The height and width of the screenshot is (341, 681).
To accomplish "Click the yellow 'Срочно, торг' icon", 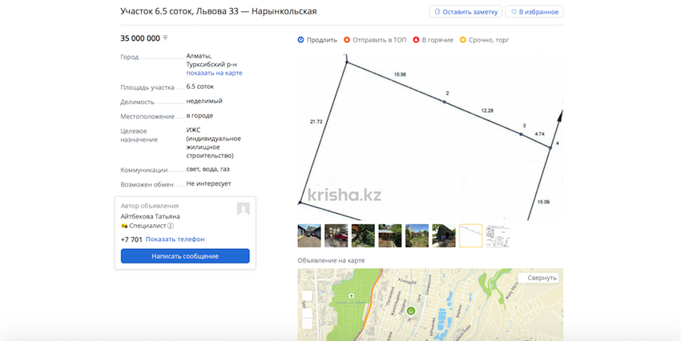I will (x=462, y=40).
